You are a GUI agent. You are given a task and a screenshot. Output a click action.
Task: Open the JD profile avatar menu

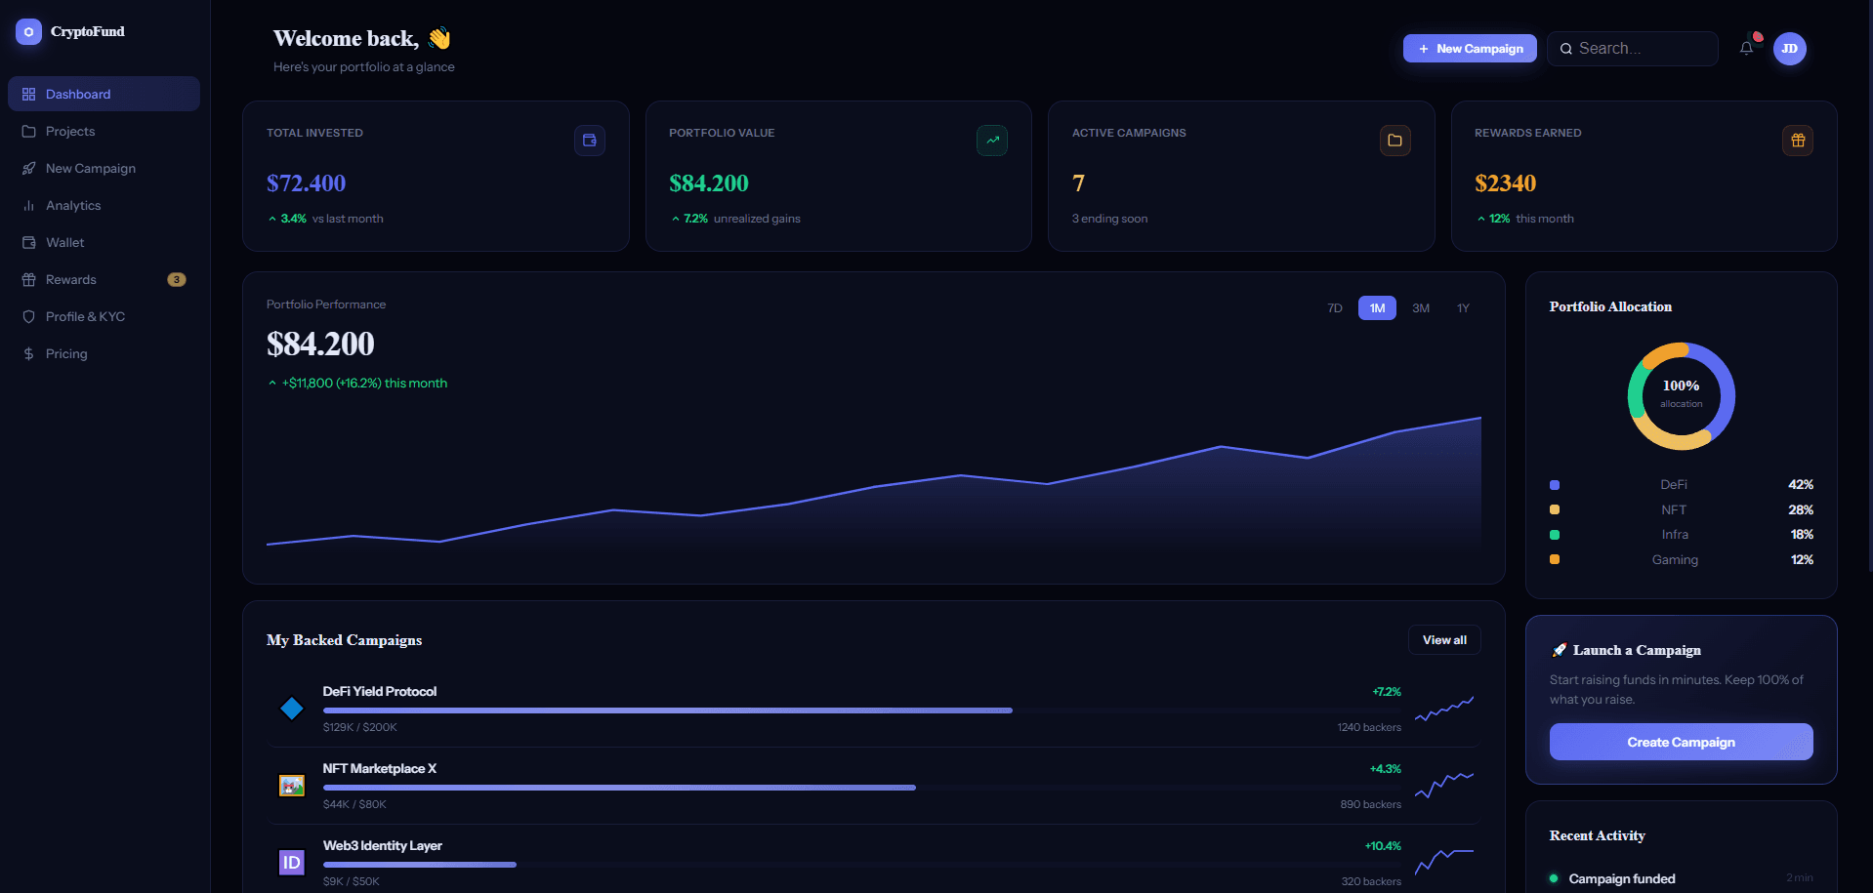pyautogui.click(x=1789, y=48)
